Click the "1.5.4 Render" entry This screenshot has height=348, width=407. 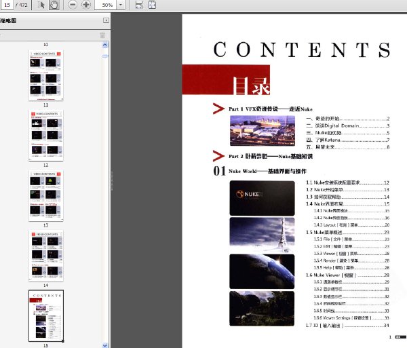[351, 260]
